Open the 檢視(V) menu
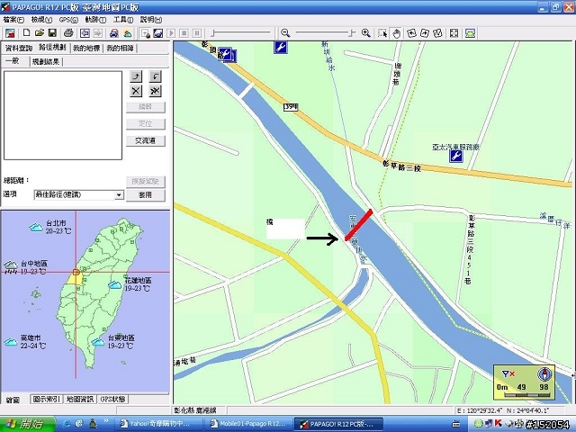The height and width of the screenshot is (432, 576). 41,20
